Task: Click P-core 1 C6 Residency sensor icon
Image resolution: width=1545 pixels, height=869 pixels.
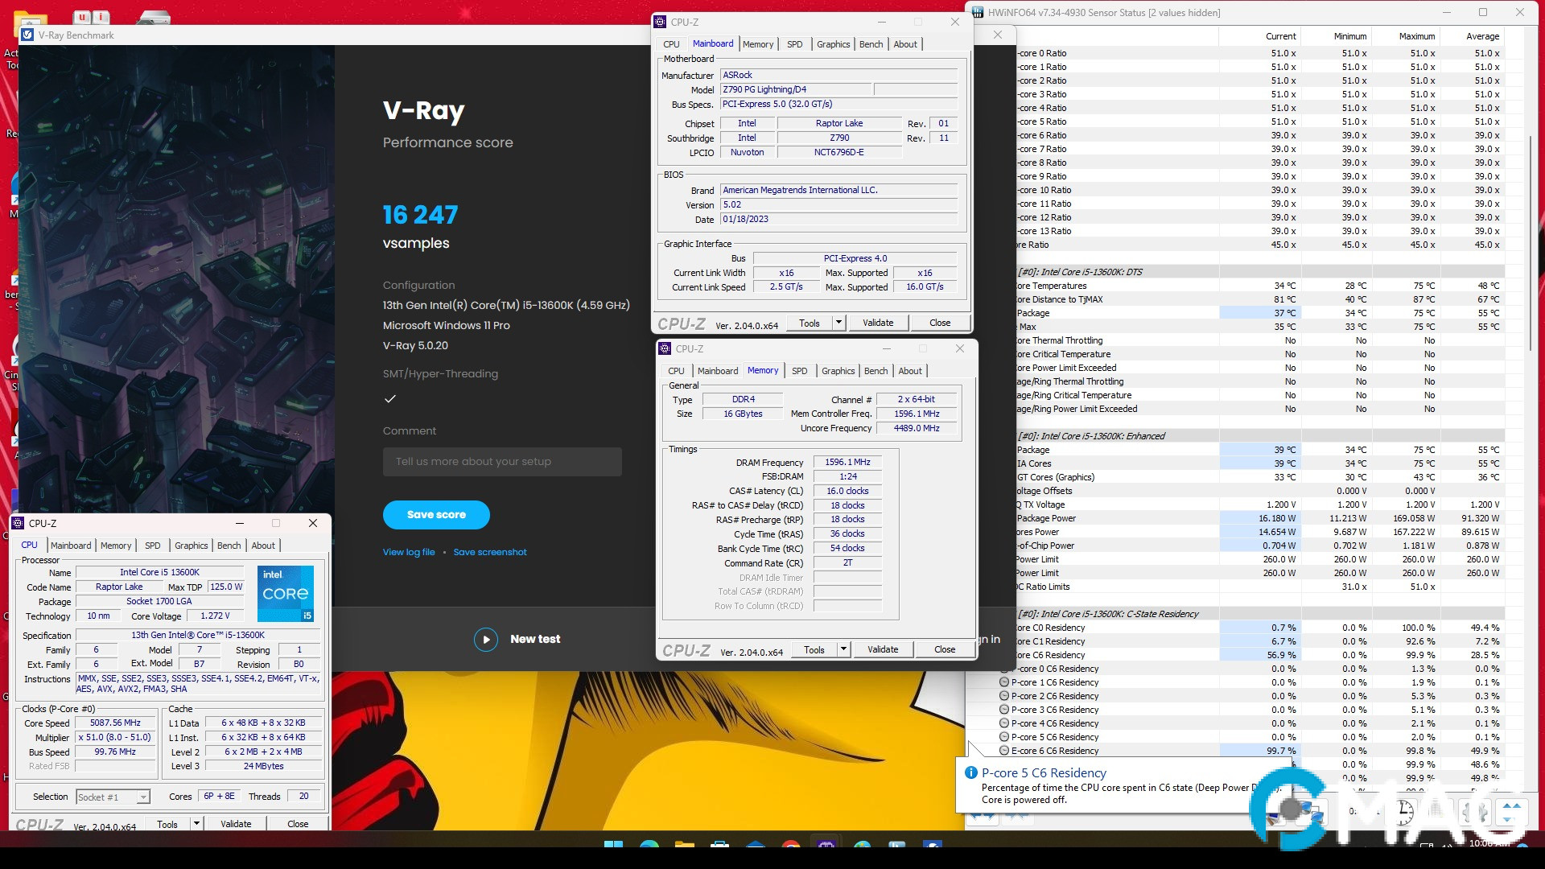Action: tap(1004, 682)
